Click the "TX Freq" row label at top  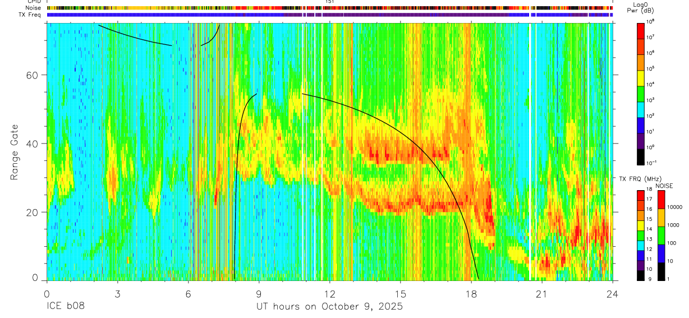click(x=30, y=15)
